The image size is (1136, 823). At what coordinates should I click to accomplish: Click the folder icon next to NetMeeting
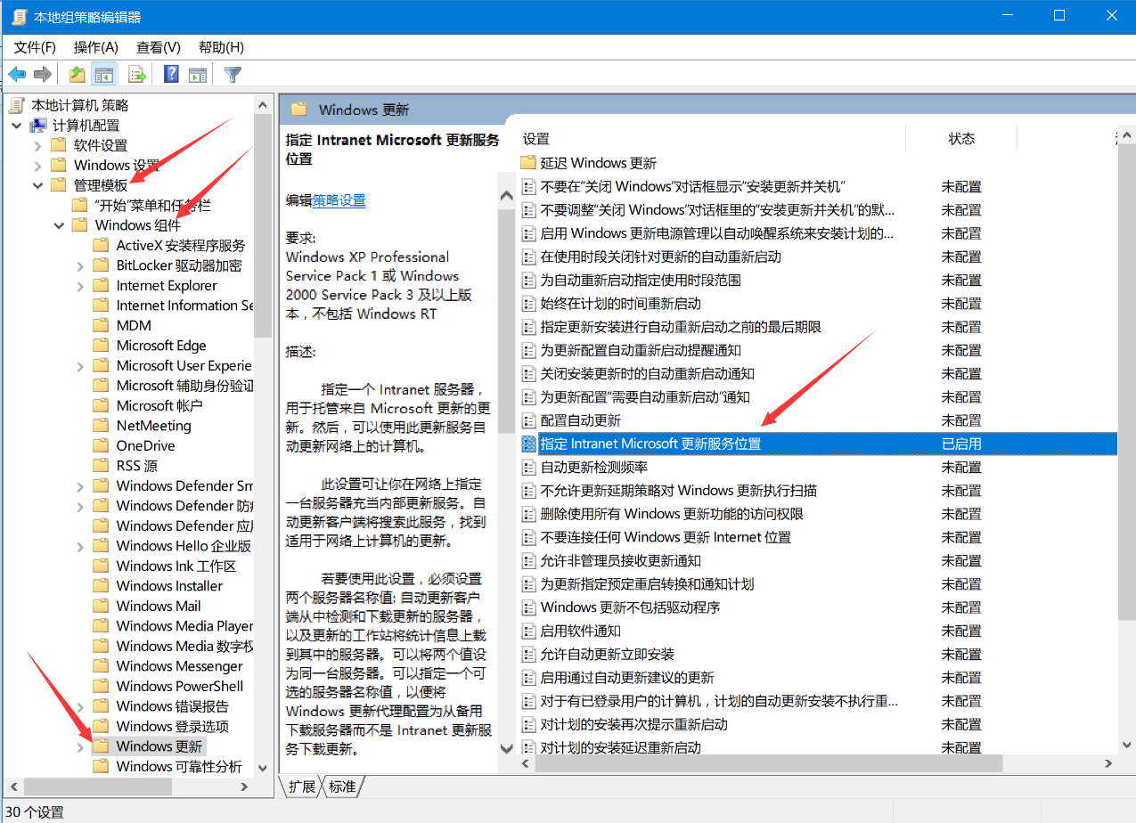coord(101,426)
